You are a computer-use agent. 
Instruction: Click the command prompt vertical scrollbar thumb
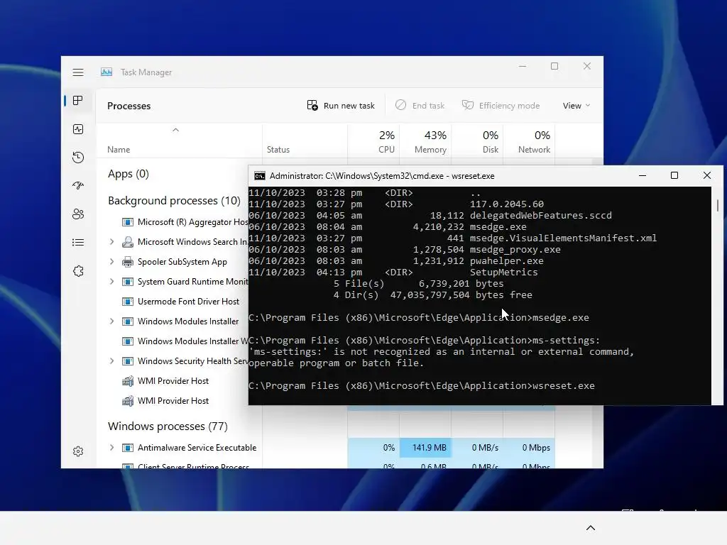[717, 205]
